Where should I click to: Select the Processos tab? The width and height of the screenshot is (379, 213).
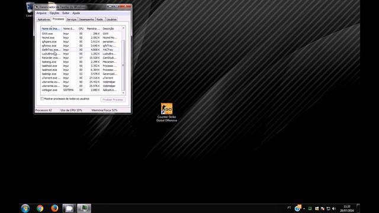coord(58,19)
